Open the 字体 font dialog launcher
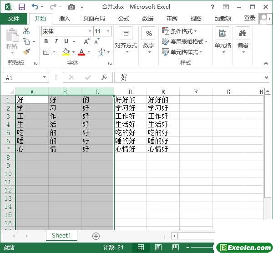Screen dimensions: 273x253 click(110, 64)
